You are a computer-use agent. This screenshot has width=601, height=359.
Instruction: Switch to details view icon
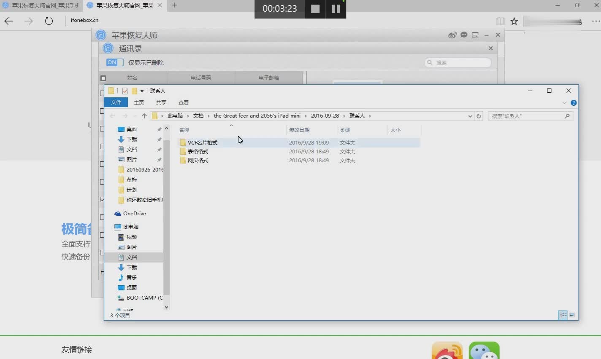point(563,315)
